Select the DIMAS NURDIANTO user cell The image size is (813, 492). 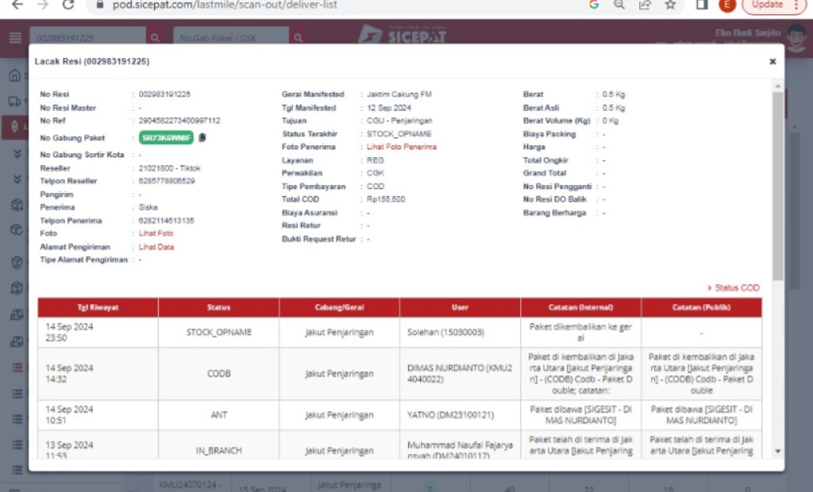click(x=460, y=374)
